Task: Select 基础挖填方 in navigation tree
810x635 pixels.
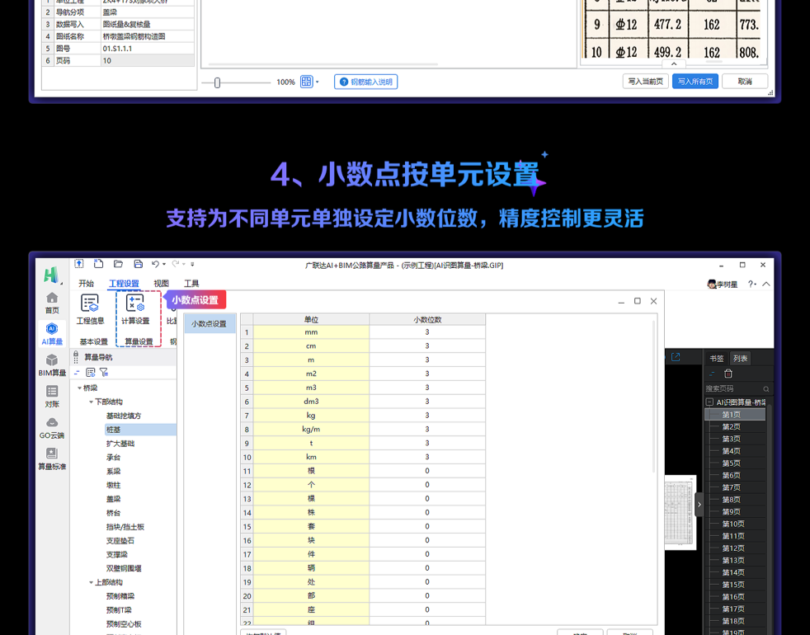Action: pos(124,416)
